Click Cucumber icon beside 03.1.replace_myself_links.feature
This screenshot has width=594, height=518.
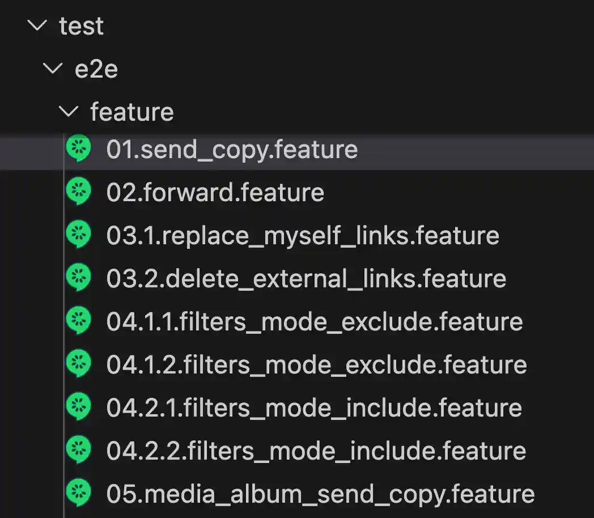(79, 235)
